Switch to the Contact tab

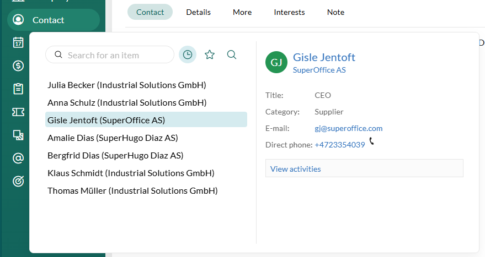click(x=150, y=12)
